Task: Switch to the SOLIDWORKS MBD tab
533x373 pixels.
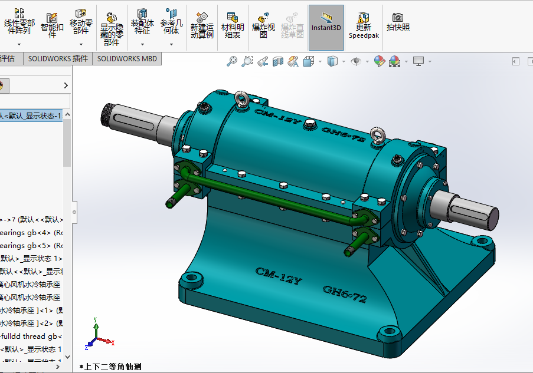Action: coord(127,59)
